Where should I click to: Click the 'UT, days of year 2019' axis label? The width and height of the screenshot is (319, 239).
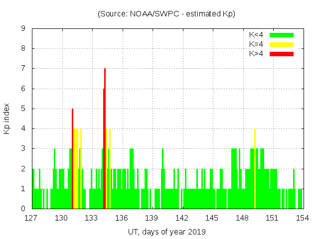coord(166,232)
